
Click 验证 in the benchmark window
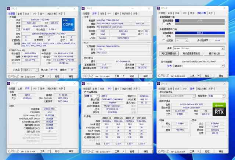click(x=207, y=76)
